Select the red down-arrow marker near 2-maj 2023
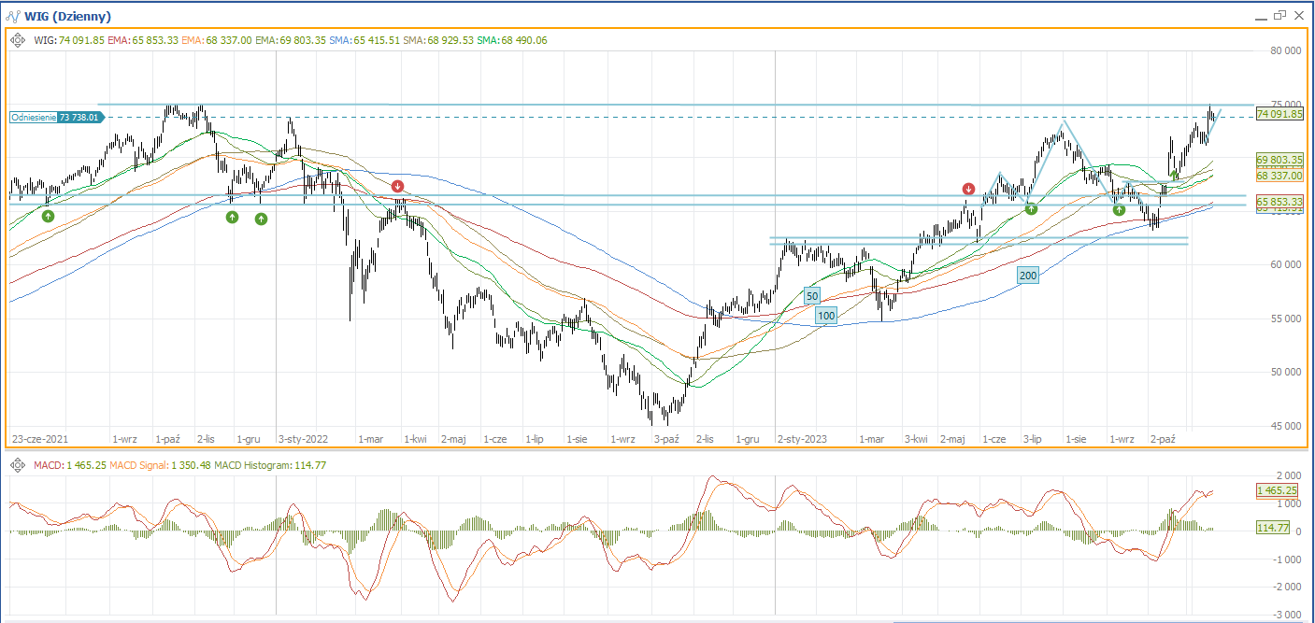 tap(969, 190)
